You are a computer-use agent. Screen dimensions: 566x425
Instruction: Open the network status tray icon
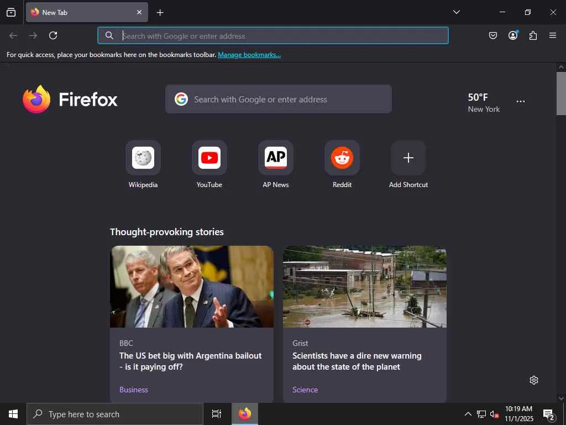coord(481,414)
